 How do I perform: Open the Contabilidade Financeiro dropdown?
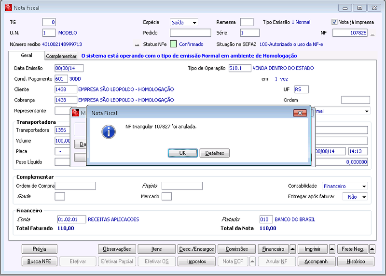[x=345, y=186]
